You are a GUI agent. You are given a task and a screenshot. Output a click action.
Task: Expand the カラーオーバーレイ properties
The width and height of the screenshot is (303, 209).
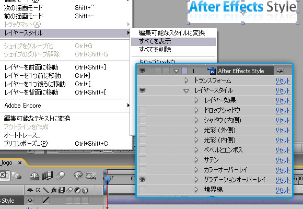coord(196,170)
